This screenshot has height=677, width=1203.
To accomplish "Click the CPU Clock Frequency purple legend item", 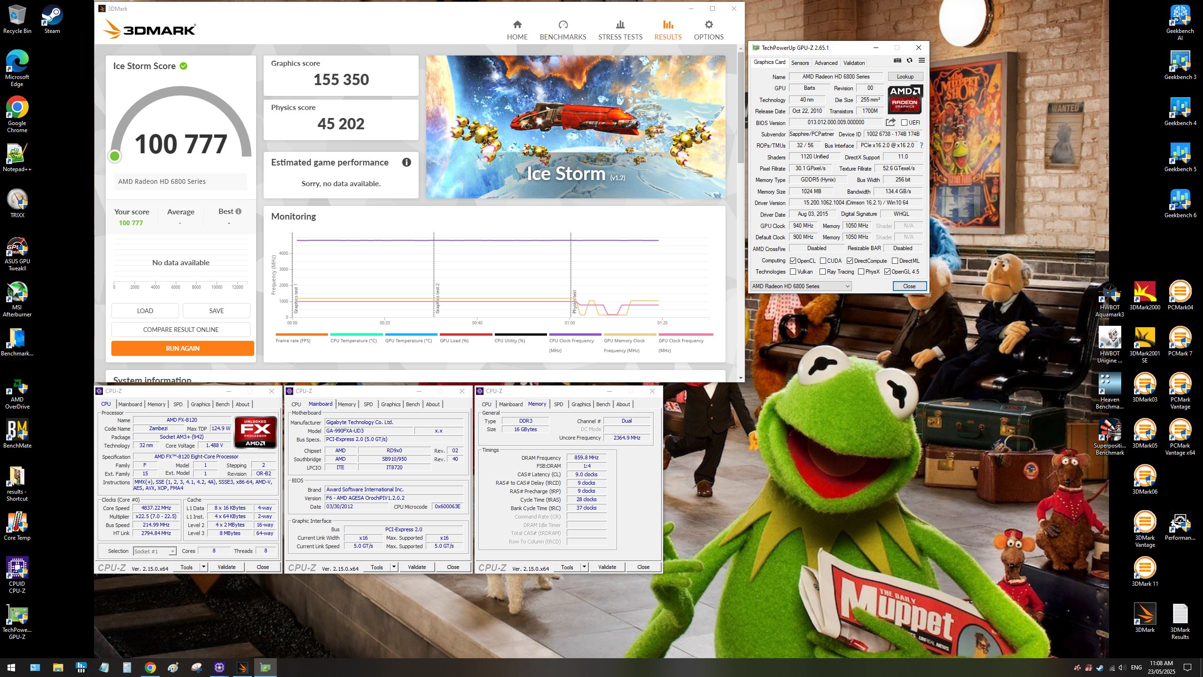I will click(575, 343).
